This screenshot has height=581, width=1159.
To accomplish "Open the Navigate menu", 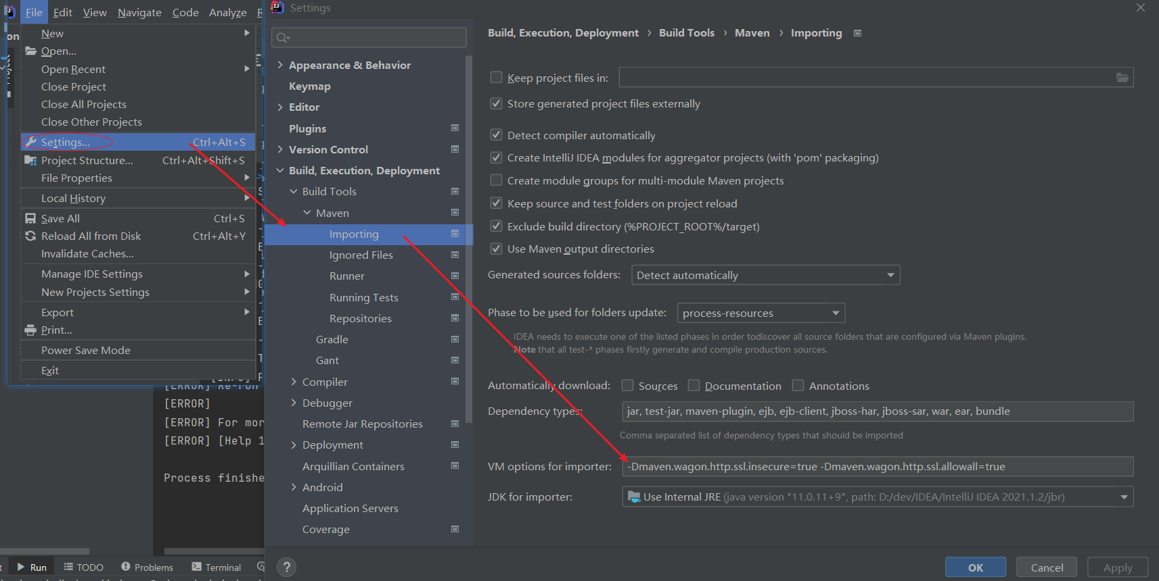I will [139, 12].
